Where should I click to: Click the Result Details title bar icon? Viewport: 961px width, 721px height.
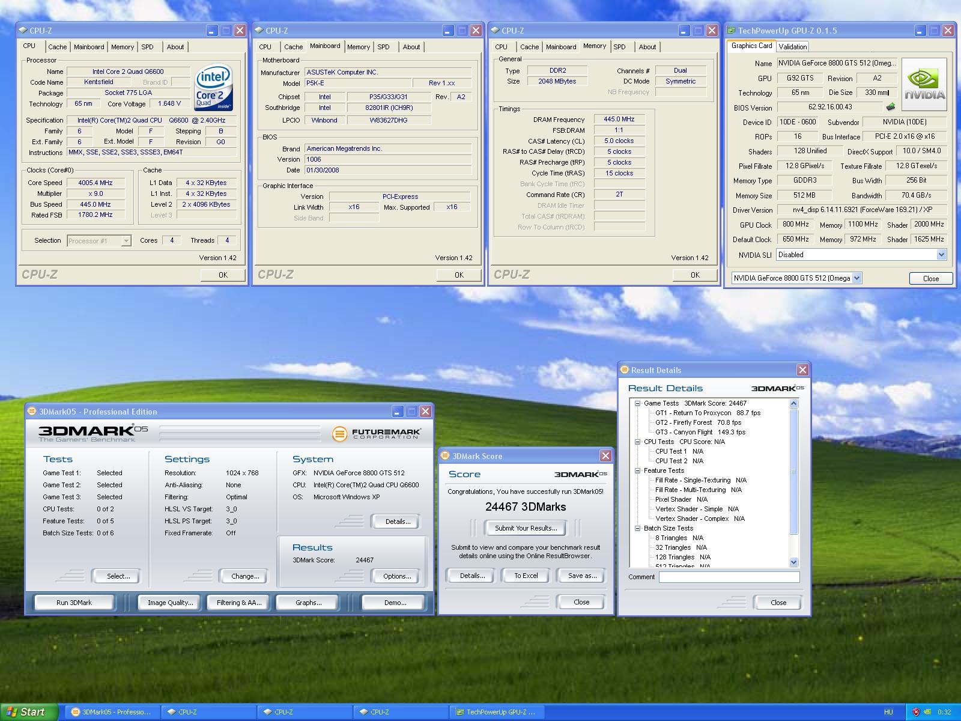tap(625, 370)
